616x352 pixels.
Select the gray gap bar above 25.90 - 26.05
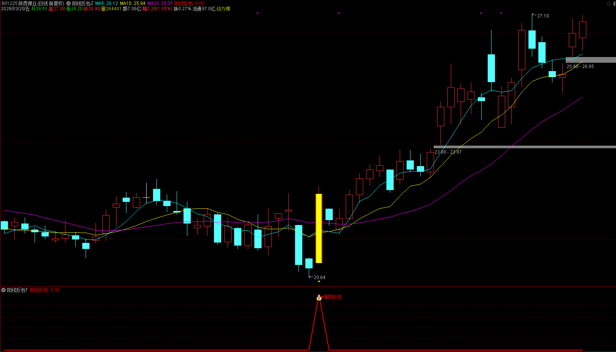coord(591,60)
